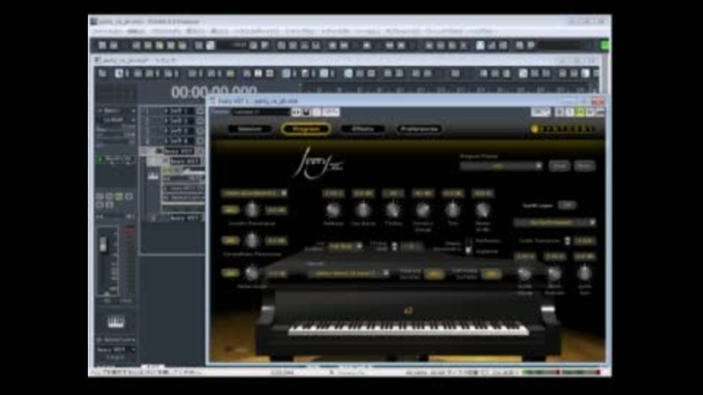Click the green indicator at the SONAR toolbar's right end
The height and width of the screenshot is (395, 703).
[605, 45]
